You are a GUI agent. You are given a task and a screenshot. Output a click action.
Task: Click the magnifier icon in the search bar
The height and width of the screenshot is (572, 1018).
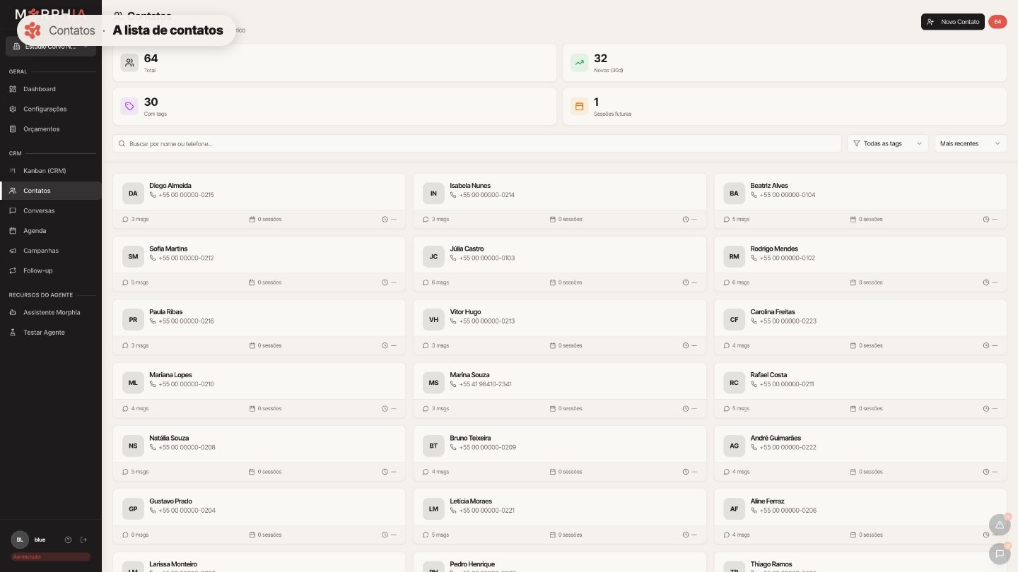click(x=122, y=143)
